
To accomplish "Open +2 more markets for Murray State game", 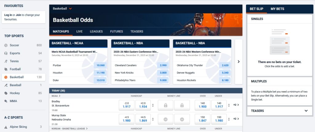I will point(236,119).
